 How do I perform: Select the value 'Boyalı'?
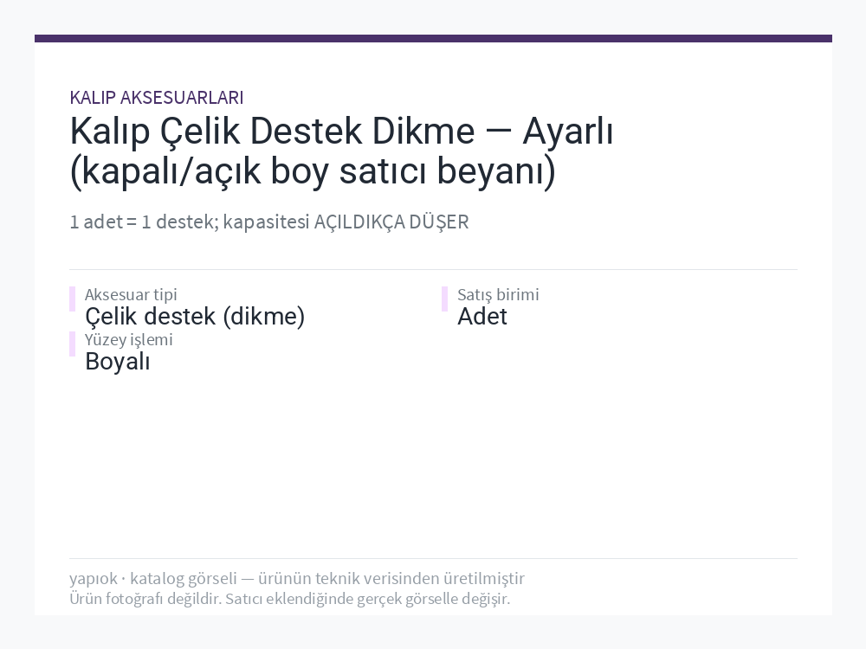pyautogui.click(x=118, y=362)
